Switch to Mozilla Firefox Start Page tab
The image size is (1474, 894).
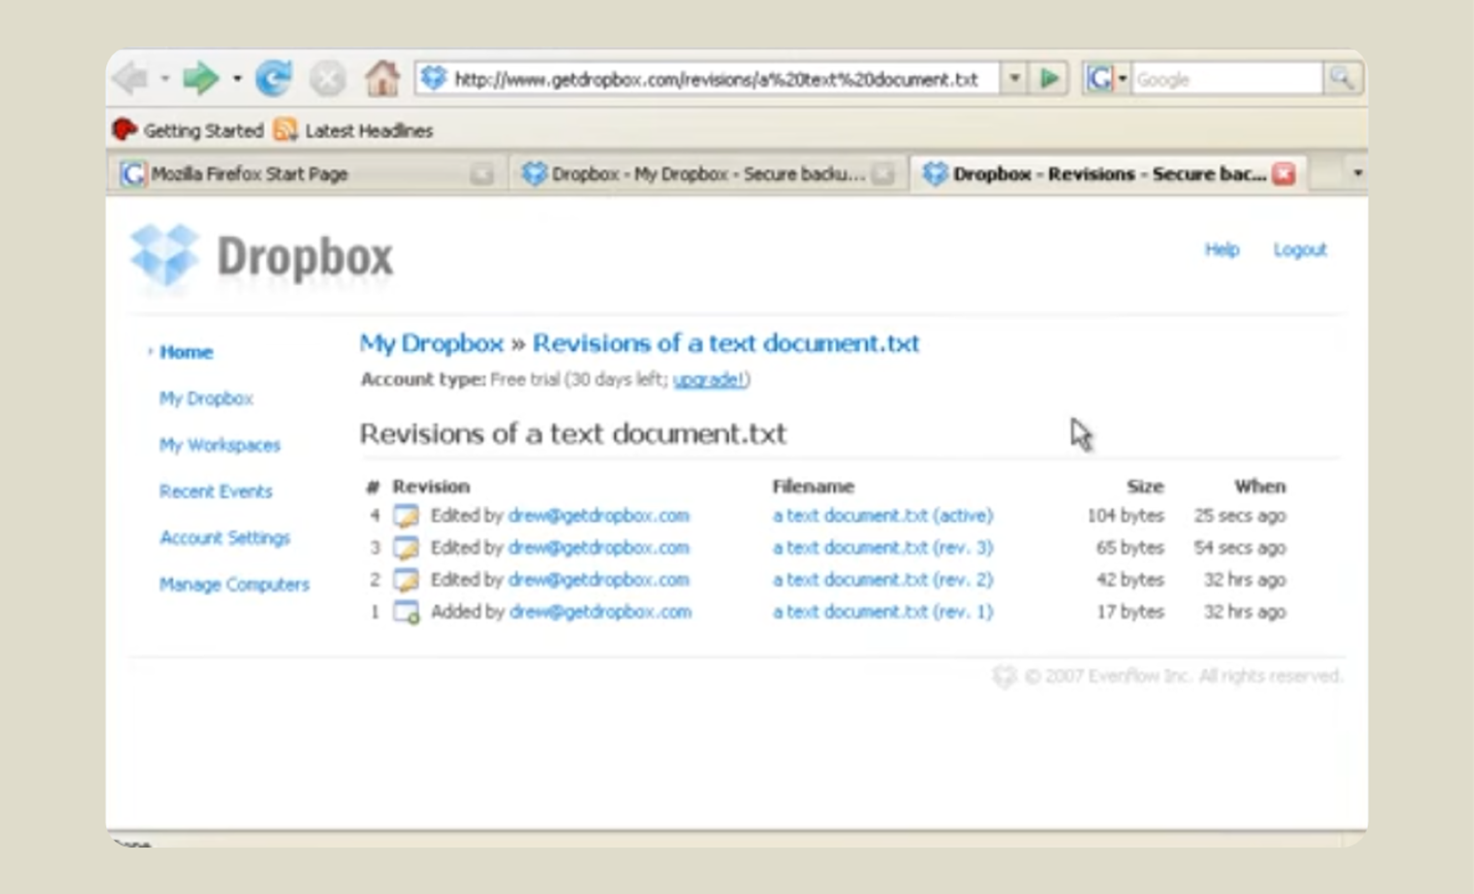click(307, 174)
